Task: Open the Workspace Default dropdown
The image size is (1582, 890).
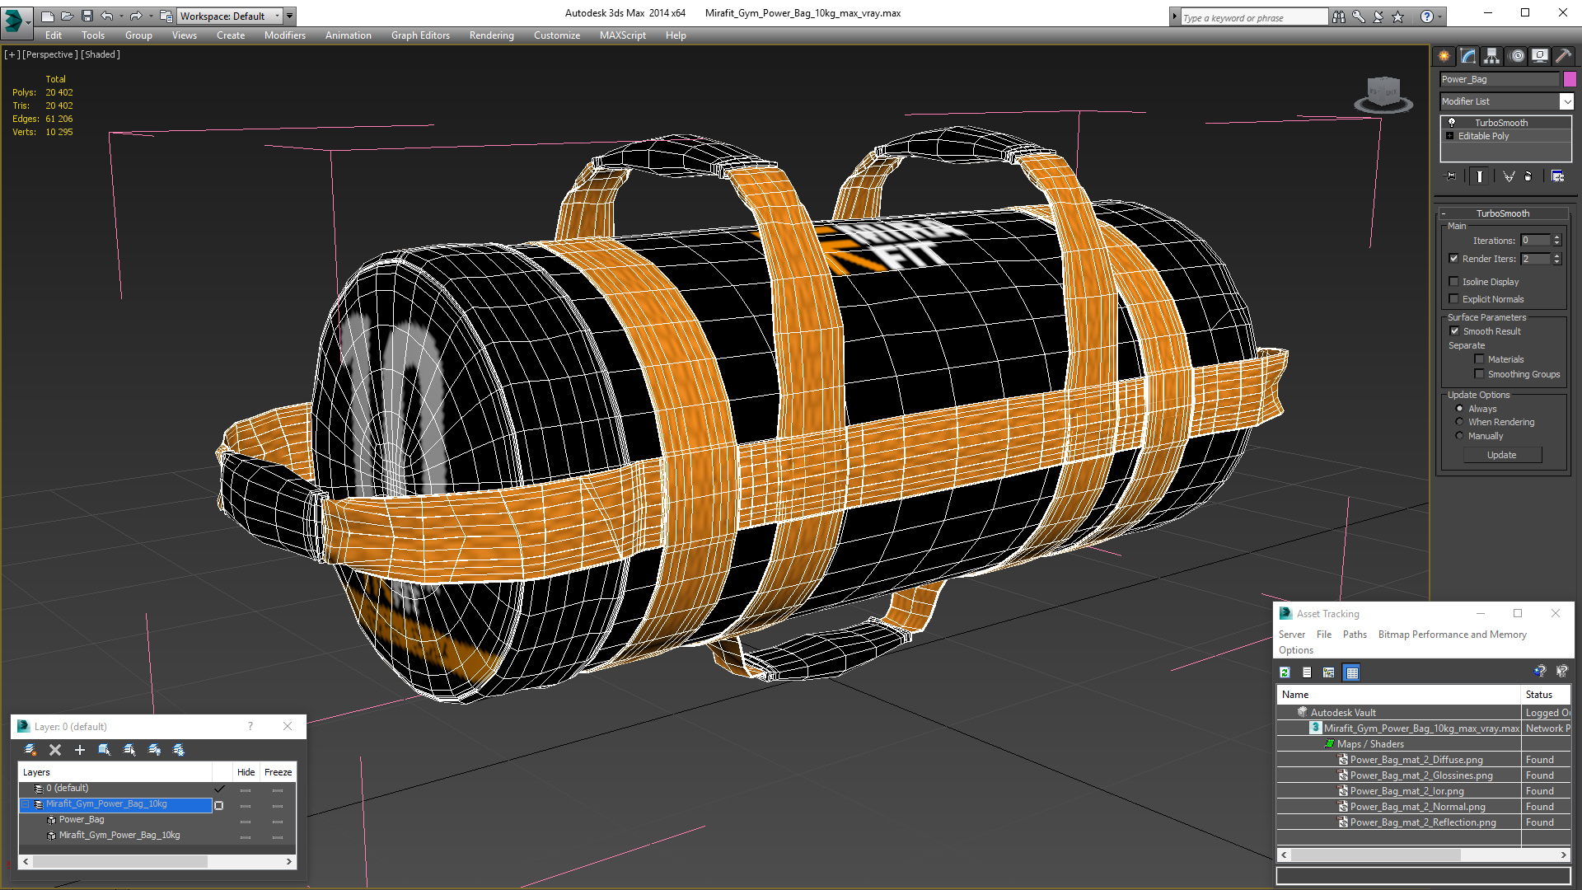Action: [230, 16]
